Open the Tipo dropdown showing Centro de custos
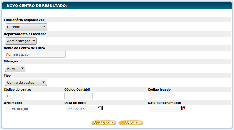 pos(26,82)
